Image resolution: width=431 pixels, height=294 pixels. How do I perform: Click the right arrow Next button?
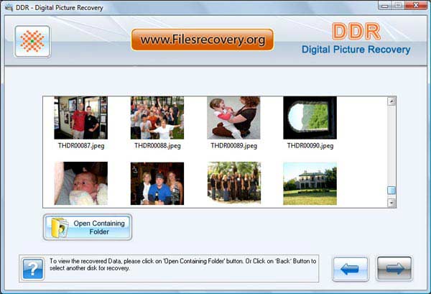click(394, 269)
